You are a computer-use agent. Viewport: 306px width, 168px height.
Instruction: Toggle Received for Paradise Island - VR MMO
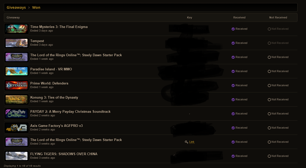pos(239,71)
